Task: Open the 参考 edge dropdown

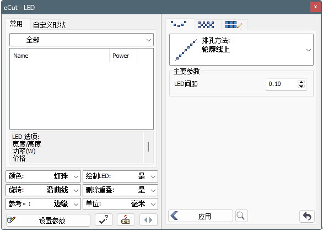Action: pyautogui.click(x=43, y=204)
